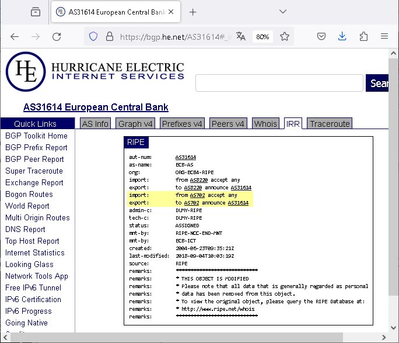The width and height of the screenshot is (399, 343).
Task: Translate this page icon
Action: coord(241,36)
